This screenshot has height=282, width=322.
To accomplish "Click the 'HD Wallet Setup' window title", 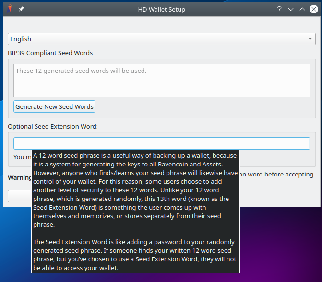I will pos(161,9).
